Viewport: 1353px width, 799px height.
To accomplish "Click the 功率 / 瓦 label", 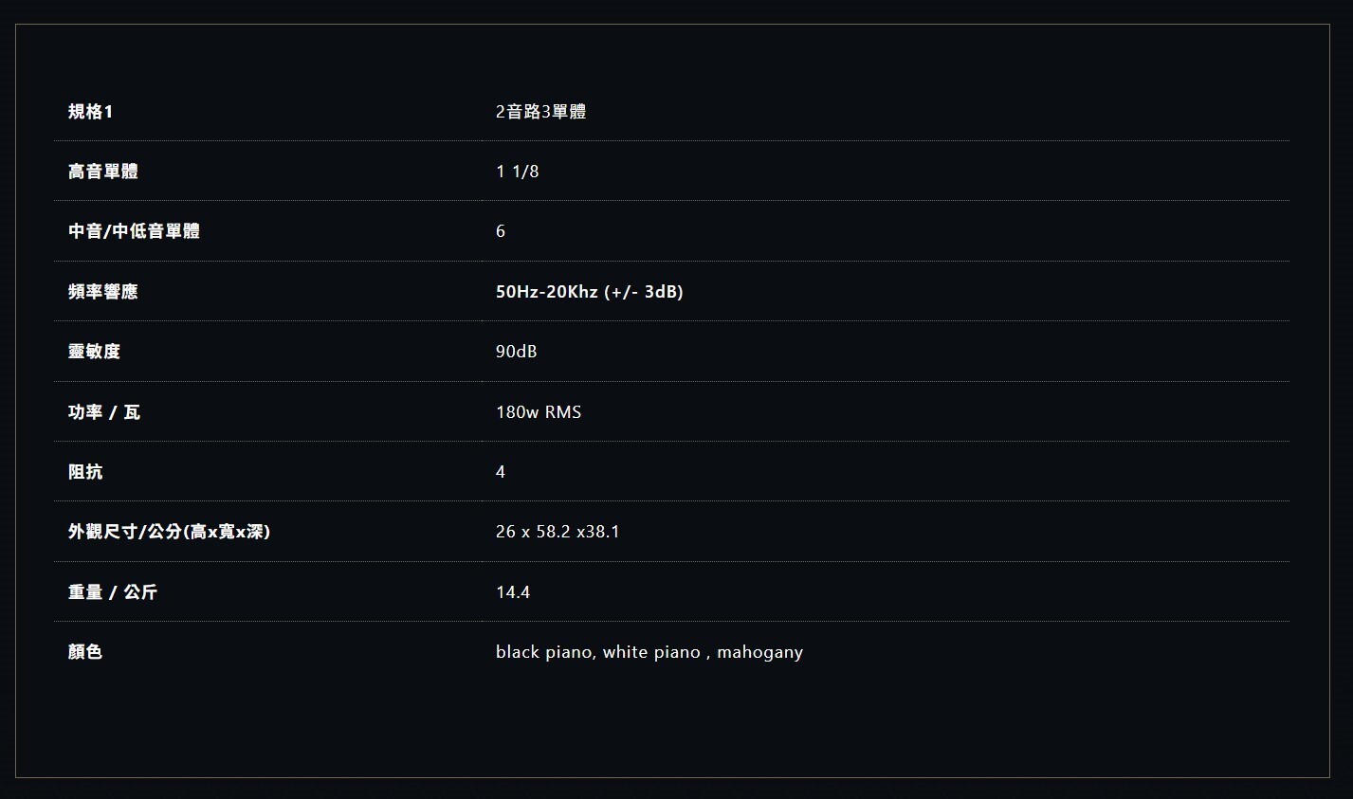I will click(x=104, y=412).
